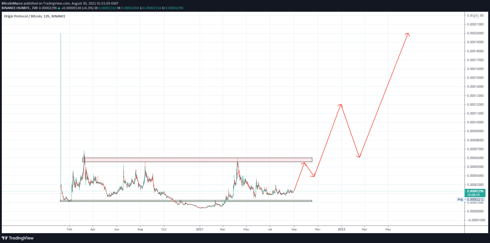Click the close value C:0.00002296

coord(173,8)
